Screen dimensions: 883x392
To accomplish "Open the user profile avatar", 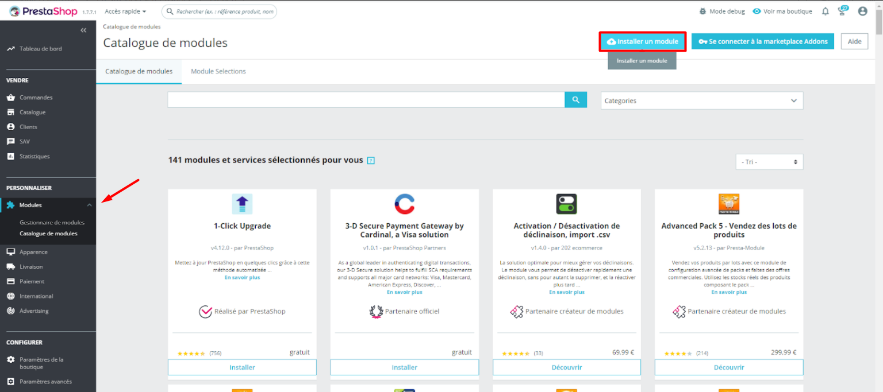I will pos(862,11).
